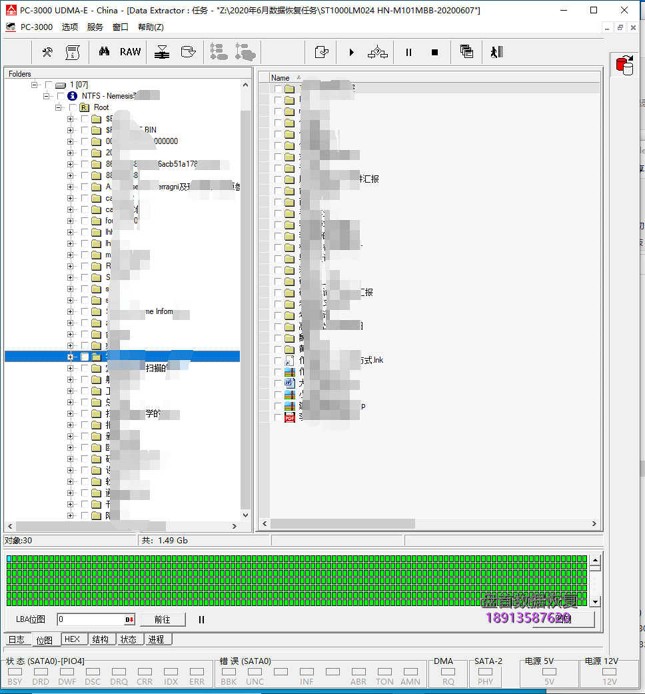Expand the folder containing 学的

(70, 414)
